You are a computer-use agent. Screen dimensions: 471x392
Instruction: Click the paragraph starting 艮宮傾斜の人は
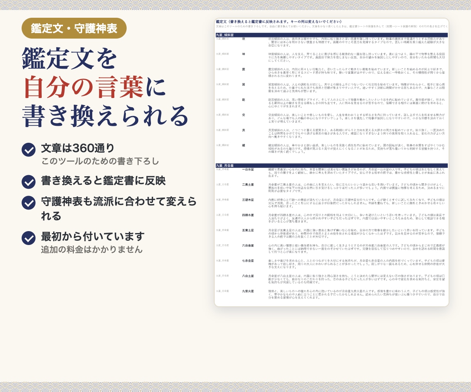click(x=357, y=133)
